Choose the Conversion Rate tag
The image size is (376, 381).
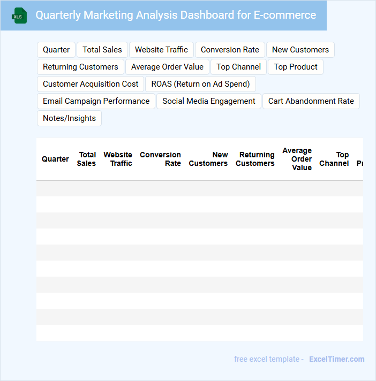(x=230, y=50)
